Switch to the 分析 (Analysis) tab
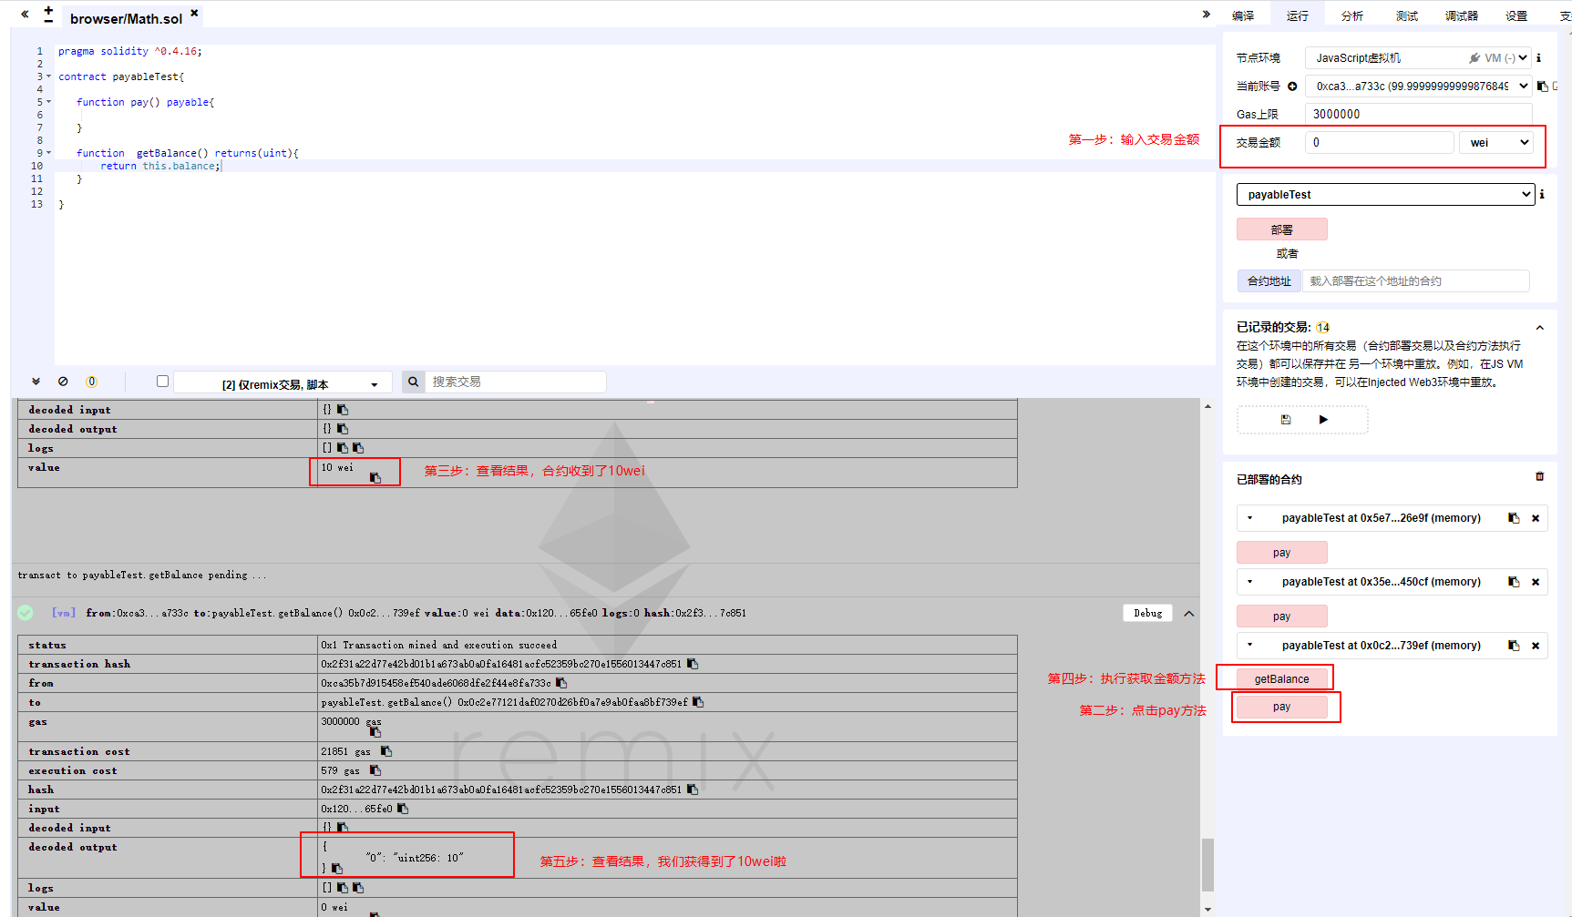The width and height of the screenshot is (1572, 917). pyautogui.click(x=1352, y=15)
